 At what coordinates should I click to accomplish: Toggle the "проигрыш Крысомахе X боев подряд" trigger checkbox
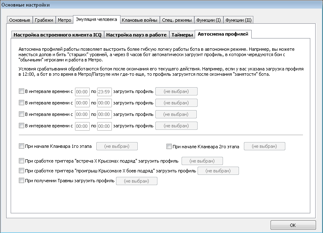21,171
